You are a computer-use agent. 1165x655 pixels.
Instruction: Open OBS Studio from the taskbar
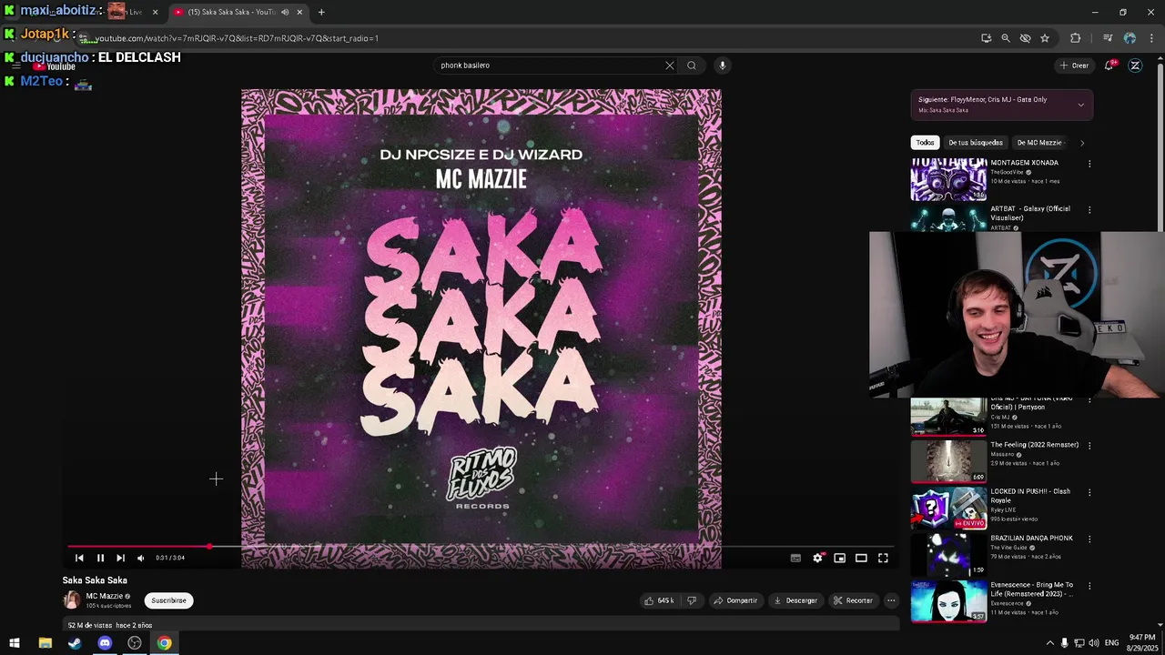[135, 643]
